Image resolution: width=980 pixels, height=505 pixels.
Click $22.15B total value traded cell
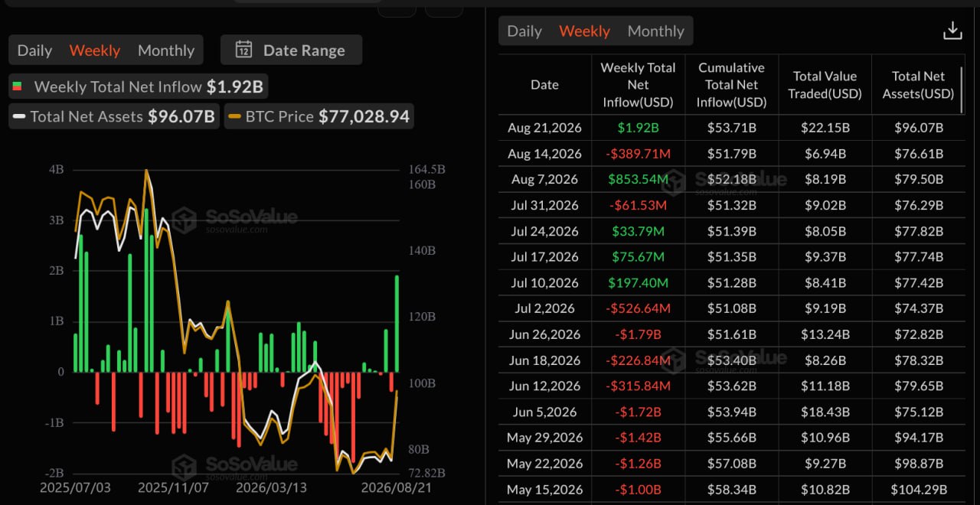(825, 128)
